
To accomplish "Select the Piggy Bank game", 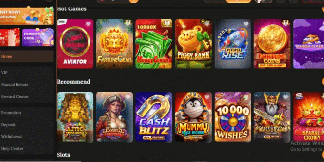I will pyautogui.click(x=193, y=44).
